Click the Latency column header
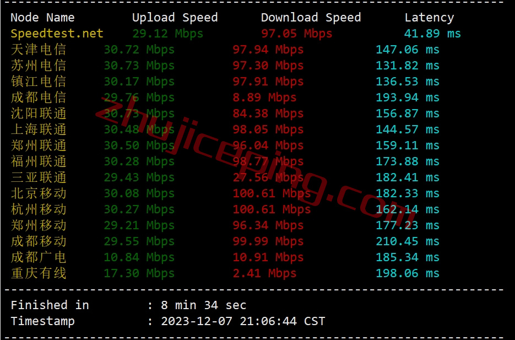The width and height of the screenshot is (515, 340). pyautogui.click(x=429, y=18)
